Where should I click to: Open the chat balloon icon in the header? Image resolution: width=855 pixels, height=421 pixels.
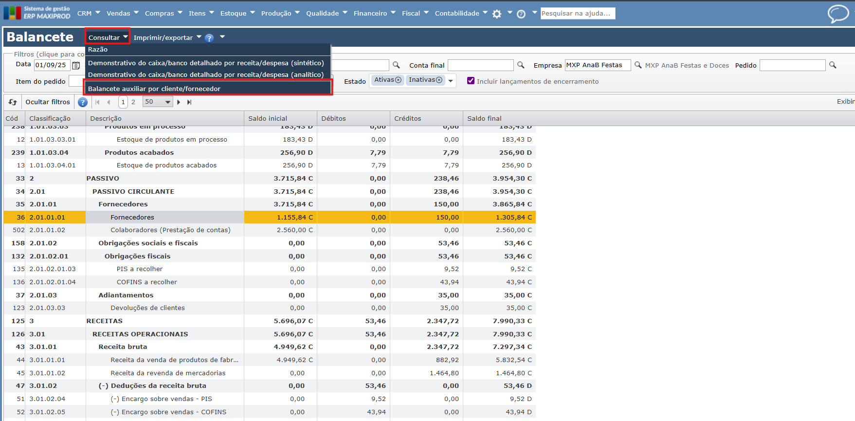point(837,14)
